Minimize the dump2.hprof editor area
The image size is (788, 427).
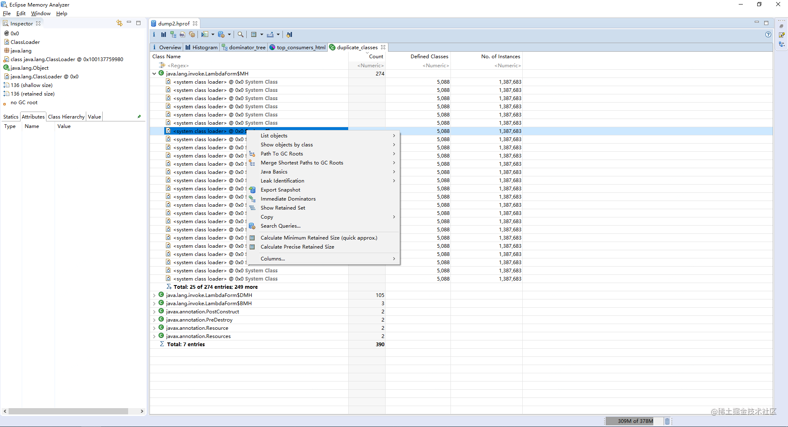pos(757,22)
